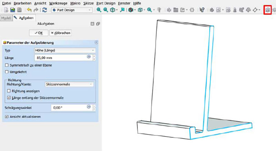276x151 pixels.
Task: Click the Abbrechen button
Action: point(60,33)
